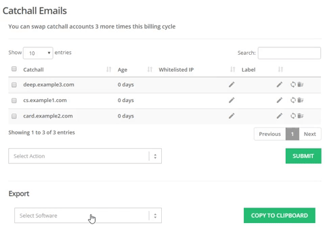Go to the Next page
The height and width of the screenshot is (246, 325).
tap(310, 134)
